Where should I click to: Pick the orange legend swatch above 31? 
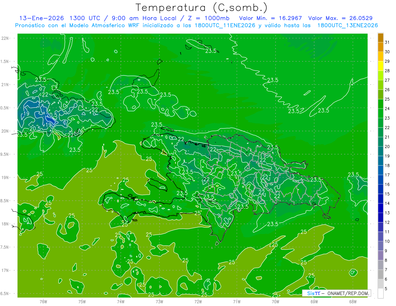point(380,37)
